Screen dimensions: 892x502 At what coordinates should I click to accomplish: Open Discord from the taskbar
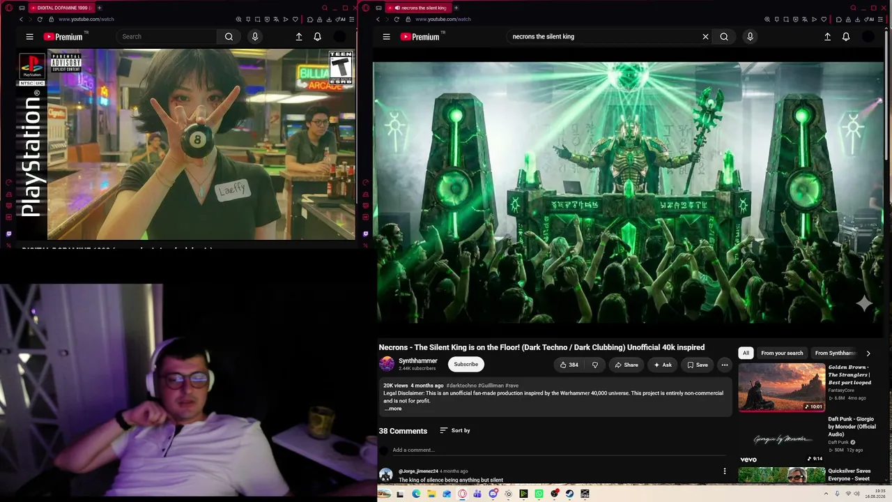pos(493,494)
